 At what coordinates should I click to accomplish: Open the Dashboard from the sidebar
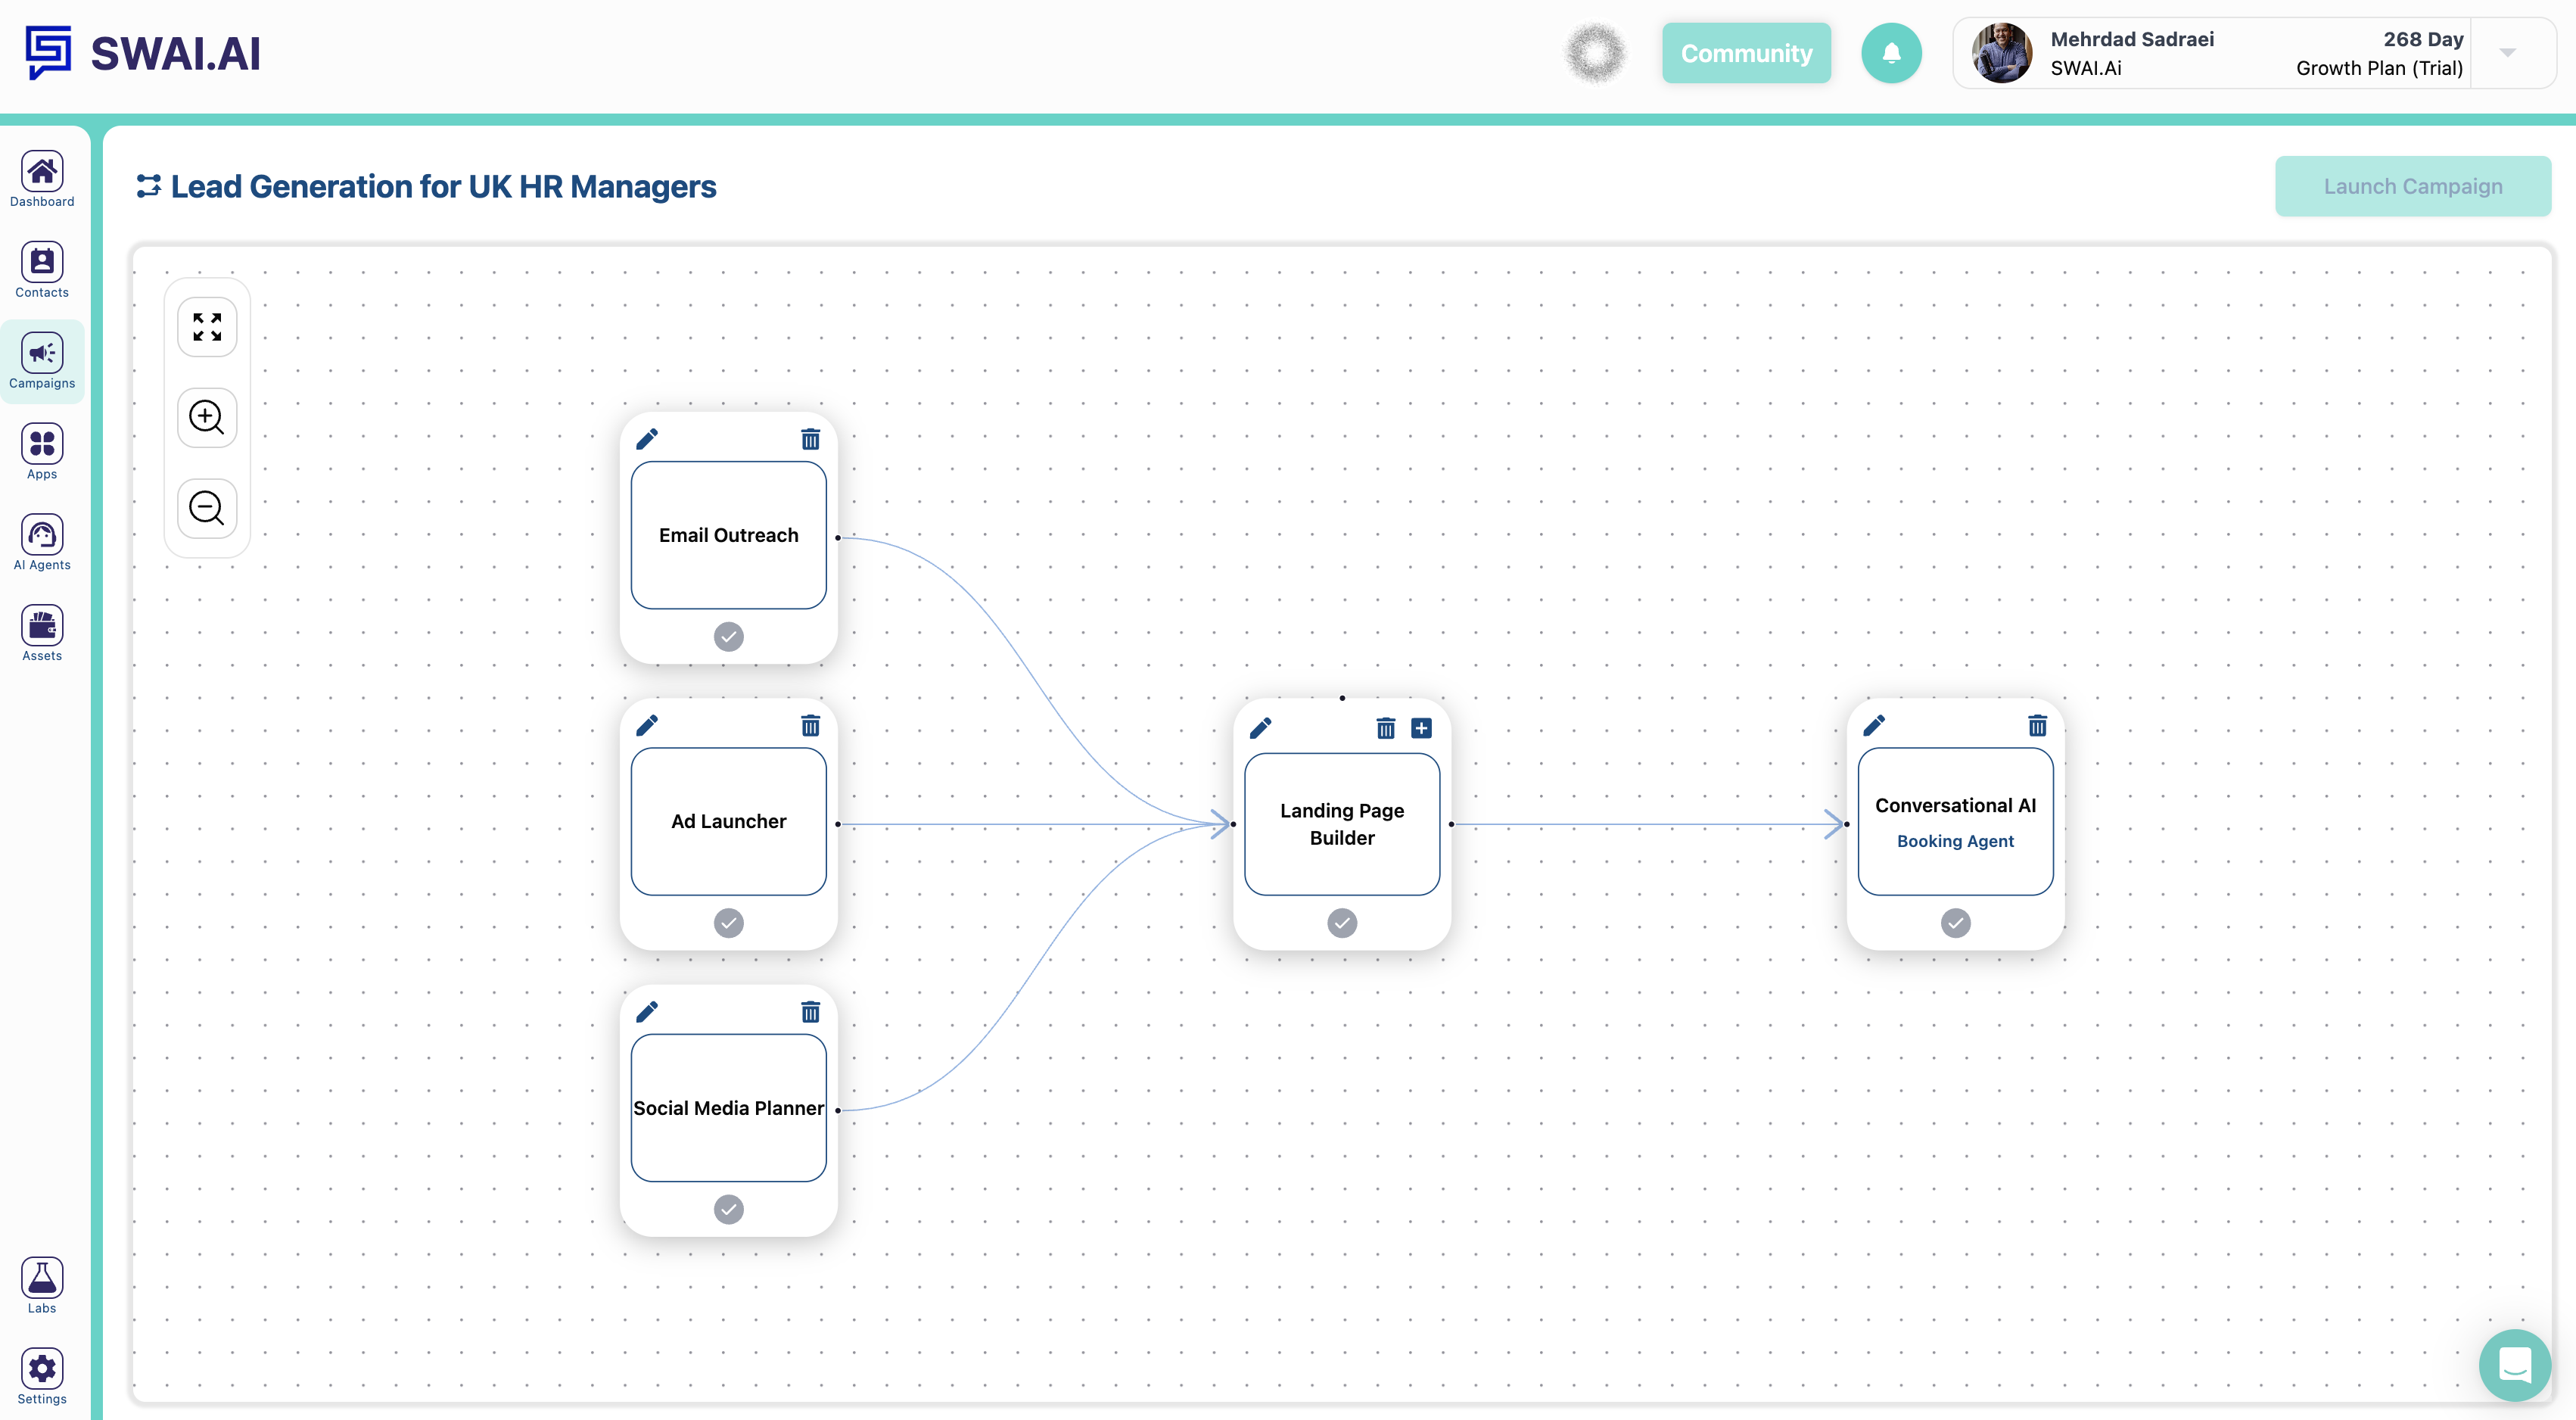[41, 178]
